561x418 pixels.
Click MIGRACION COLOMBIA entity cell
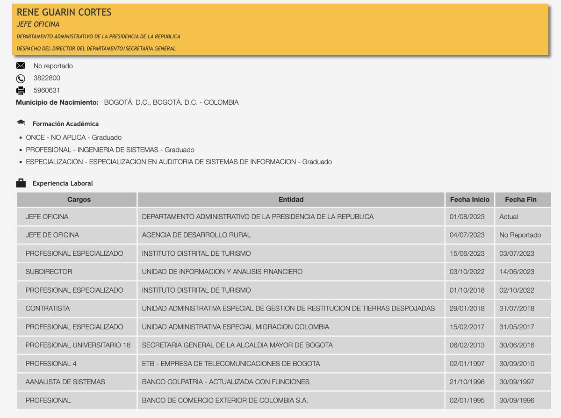291,327
